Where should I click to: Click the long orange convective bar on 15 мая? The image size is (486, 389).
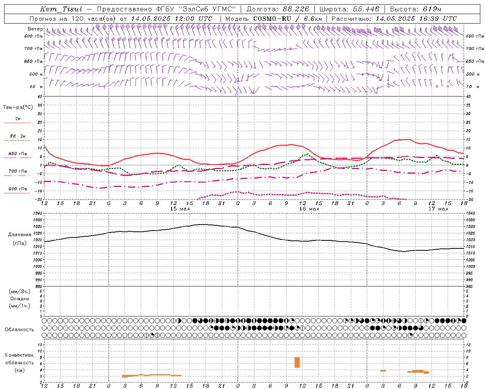[x=151, y=375]
